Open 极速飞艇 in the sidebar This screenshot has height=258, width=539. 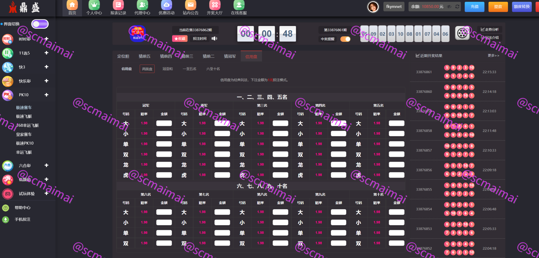tap(24, 117)
